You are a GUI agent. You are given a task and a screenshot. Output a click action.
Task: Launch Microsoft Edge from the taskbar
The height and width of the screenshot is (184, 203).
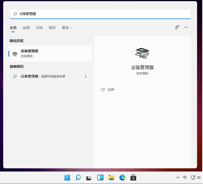[122, 177]
